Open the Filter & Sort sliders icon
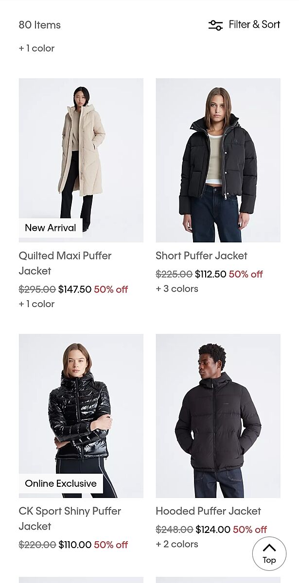The image size is (299, 583). point(215,25)
